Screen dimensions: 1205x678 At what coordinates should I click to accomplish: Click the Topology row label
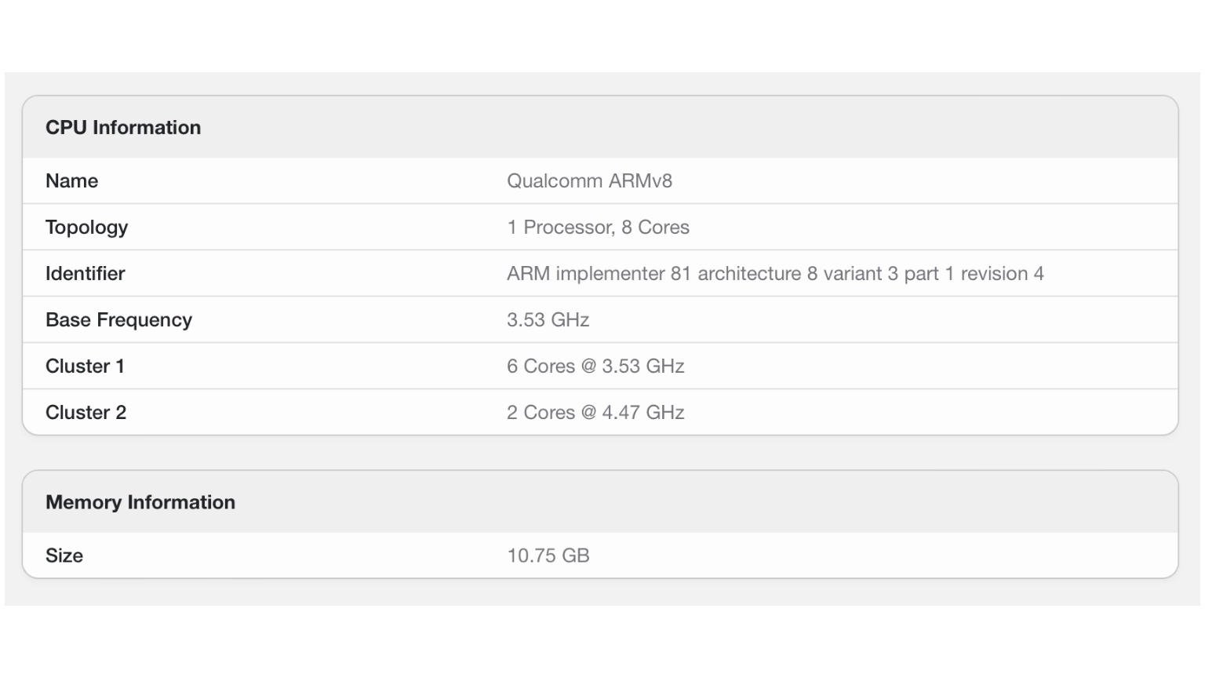pyautogui.click(x=86, y=228)
